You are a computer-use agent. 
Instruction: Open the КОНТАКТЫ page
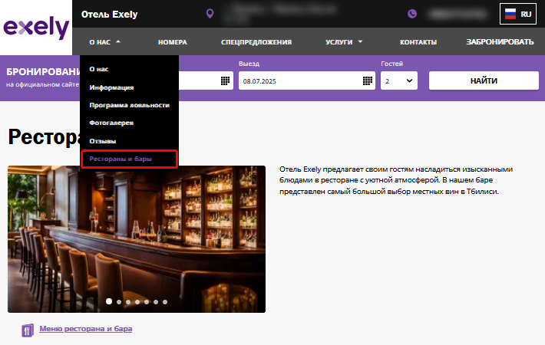coord(418,42)
